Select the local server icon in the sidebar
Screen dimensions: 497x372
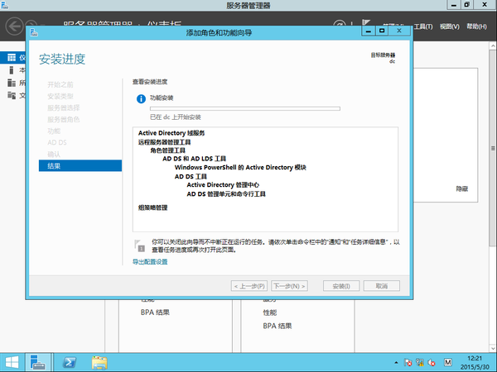click(x=12, y=70)
